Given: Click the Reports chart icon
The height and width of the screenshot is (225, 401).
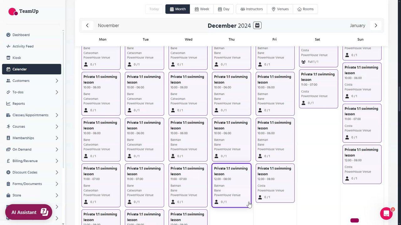Looking at the screenshot, I should coord(8,103).
